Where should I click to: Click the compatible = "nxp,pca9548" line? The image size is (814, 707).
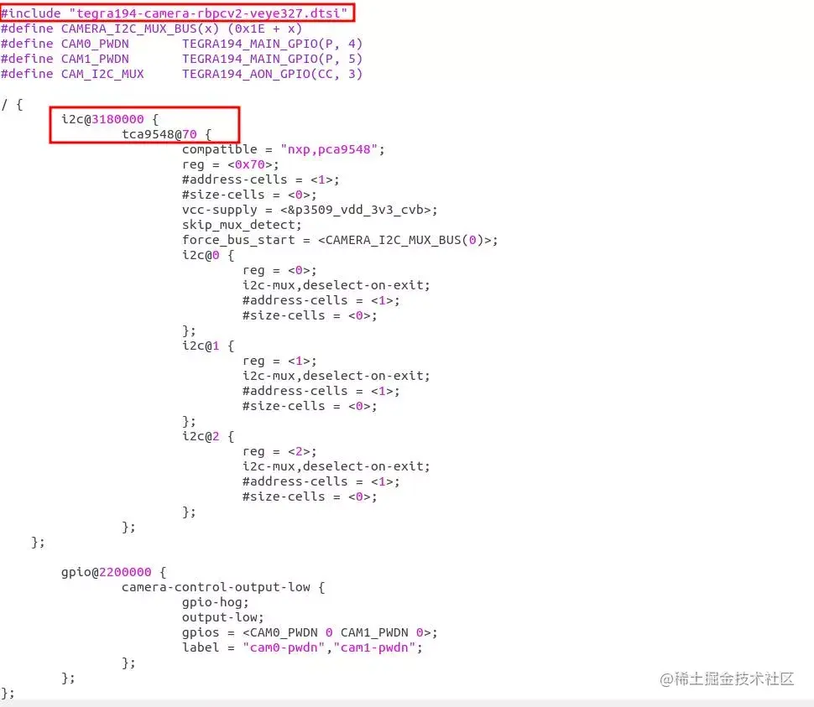283,149
